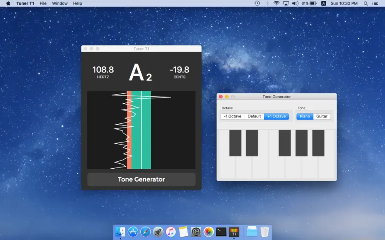Click the detected note A2

click(x=140, y=72)
